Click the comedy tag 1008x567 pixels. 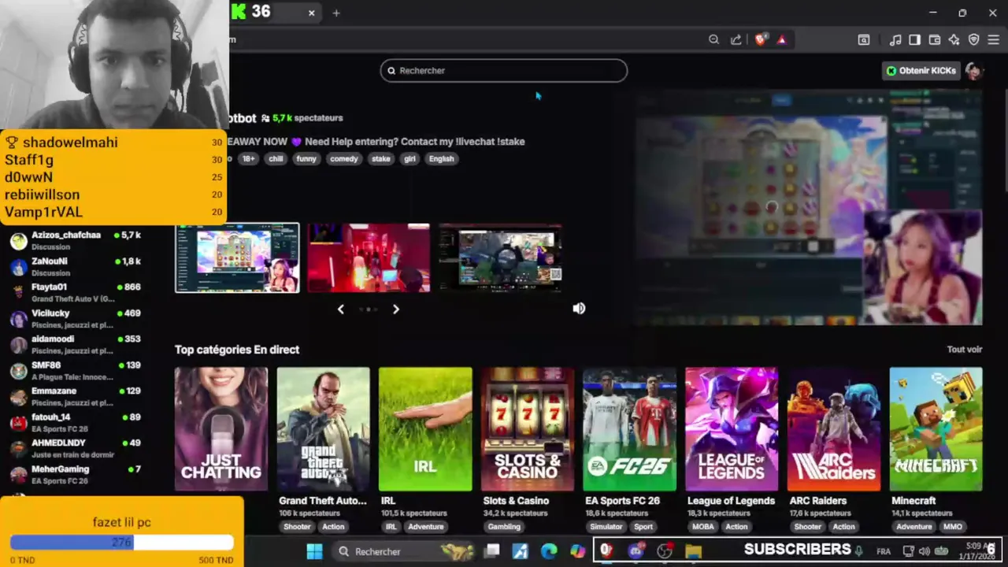click(x=343, y=158)
